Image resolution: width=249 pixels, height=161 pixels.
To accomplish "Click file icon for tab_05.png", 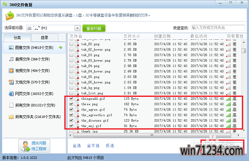I will click(x=77, y=77).
